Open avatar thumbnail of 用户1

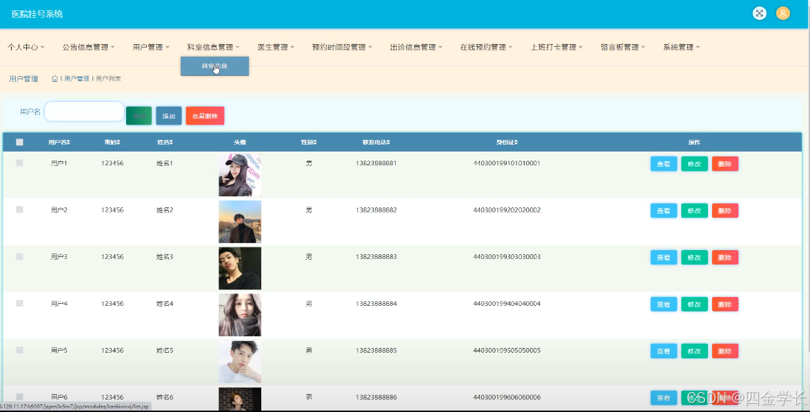240,174
